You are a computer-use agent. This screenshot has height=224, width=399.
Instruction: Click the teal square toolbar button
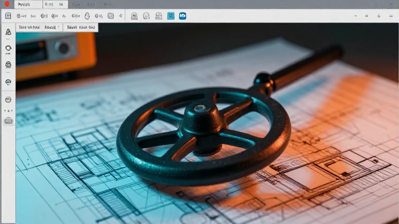(171, 16)
